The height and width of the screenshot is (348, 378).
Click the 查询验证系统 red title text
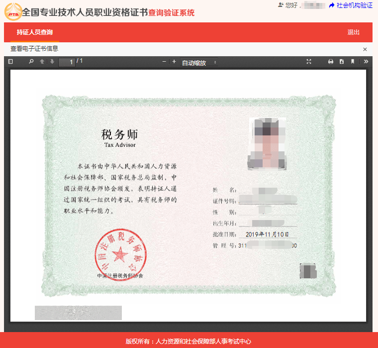coord(171,12)
